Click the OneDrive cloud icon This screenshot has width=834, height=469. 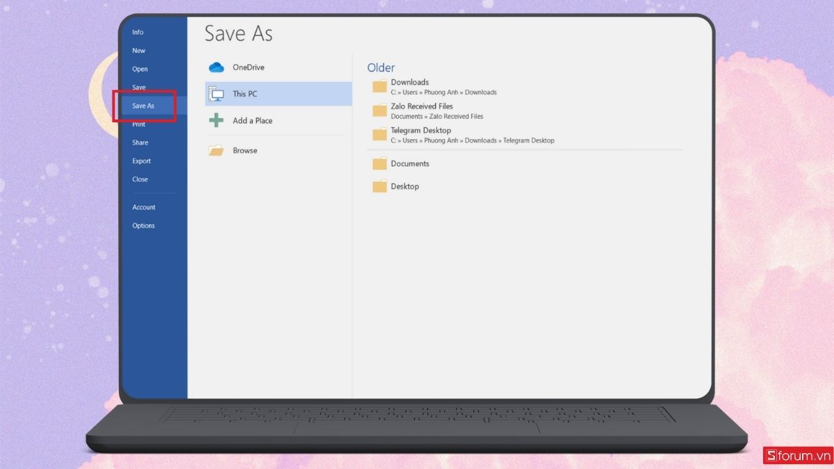click(216, 67)
